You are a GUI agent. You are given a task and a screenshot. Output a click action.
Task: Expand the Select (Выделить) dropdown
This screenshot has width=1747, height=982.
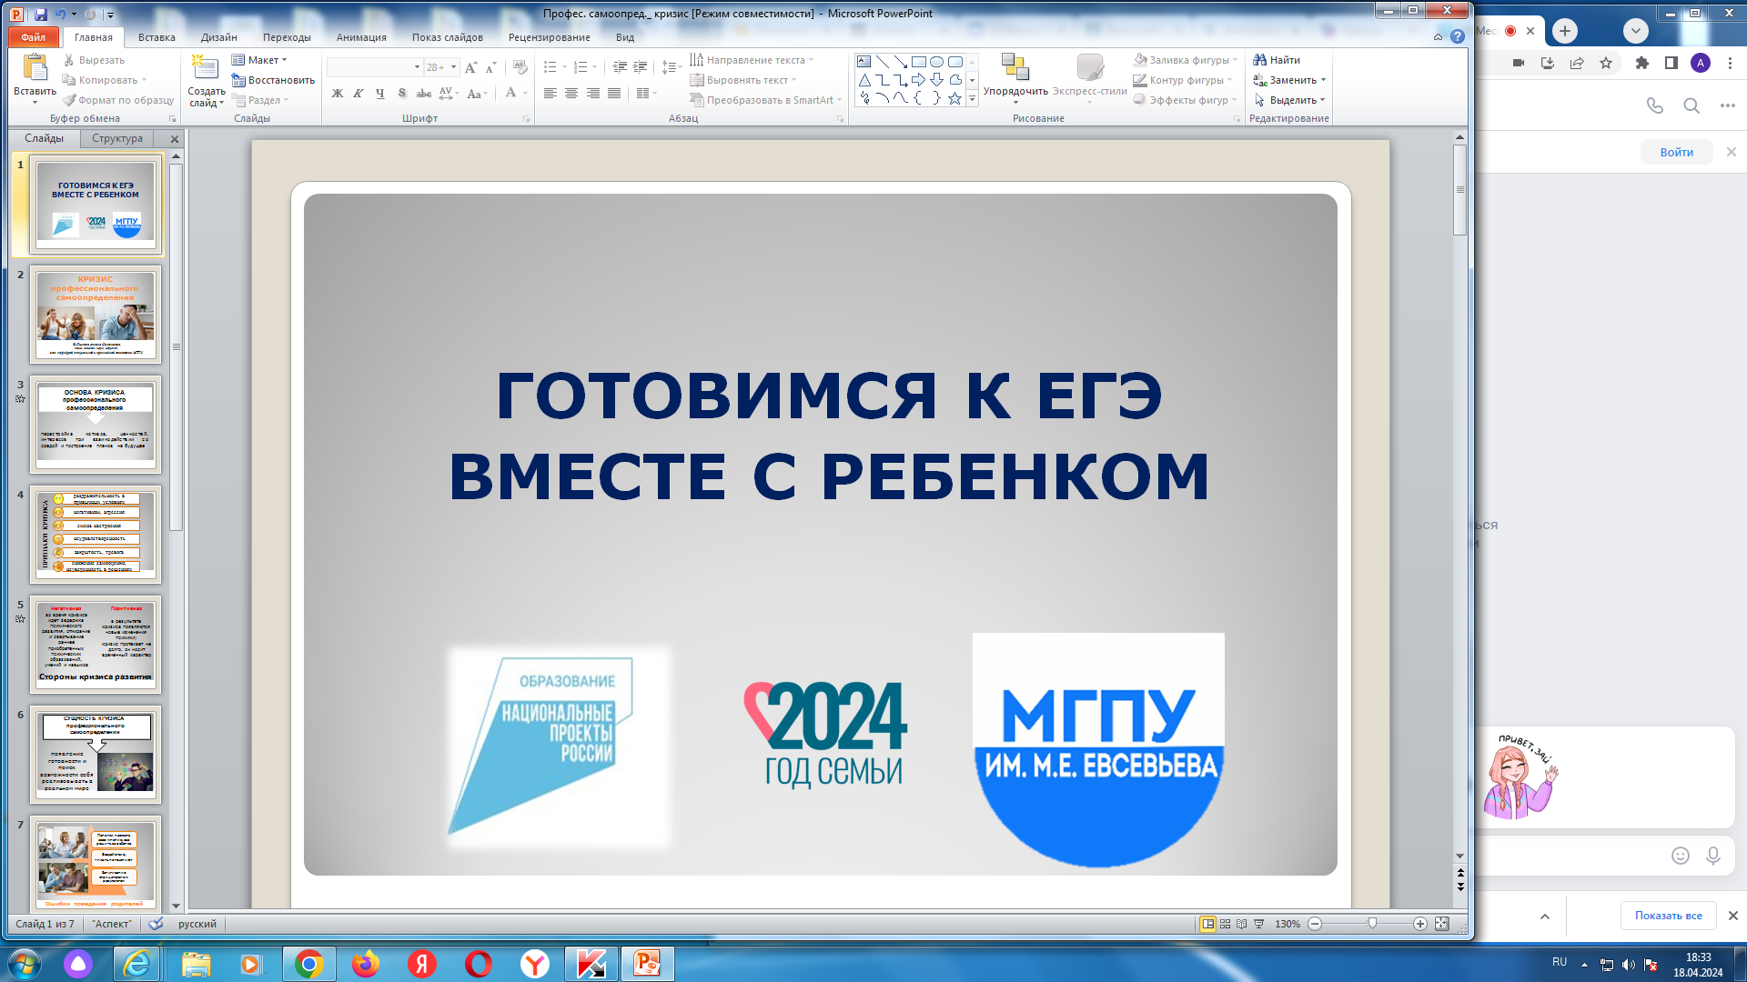click(1322, 100)
